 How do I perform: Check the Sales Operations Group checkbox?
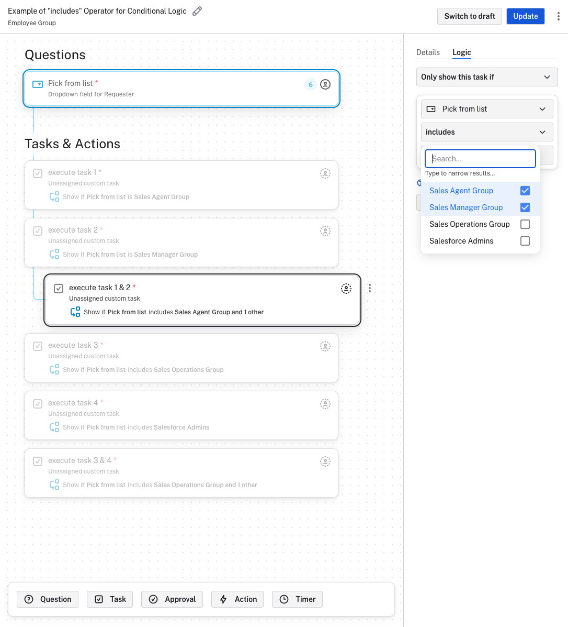[x=525, y=224]
